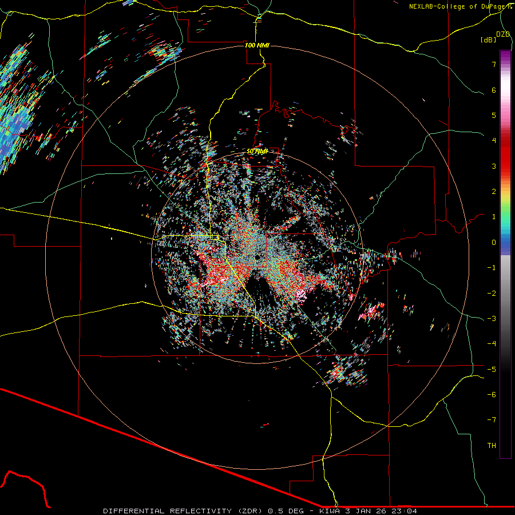Click the 100 NMI range ring label
Image resolution: width=515 pixels, height=515 pixels.
257,45
